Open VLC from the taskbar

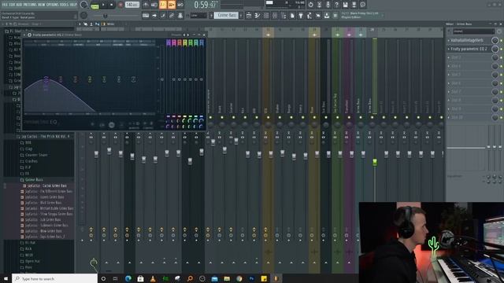[x=153, y=278]
